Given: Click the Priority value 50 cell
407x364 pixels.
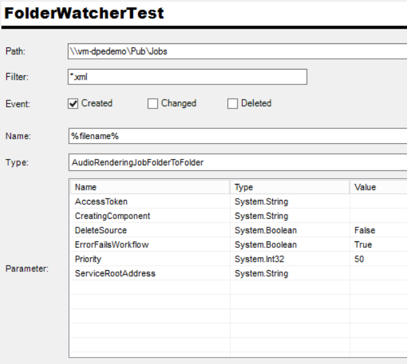Looking at the screenshot, I should pyautogui.click(x=360, y=259).
